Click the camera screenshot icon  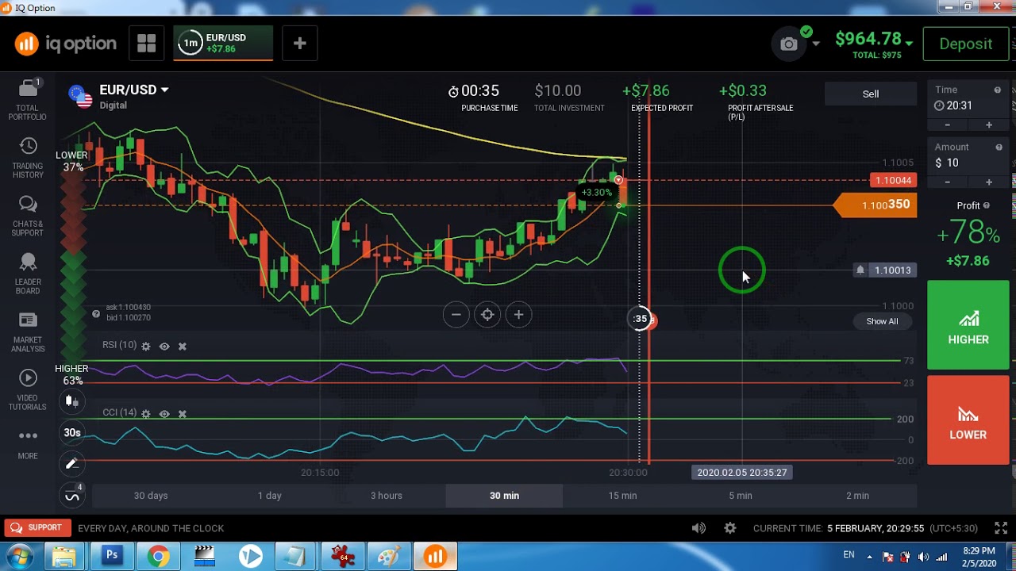click(x=788, y=44)
